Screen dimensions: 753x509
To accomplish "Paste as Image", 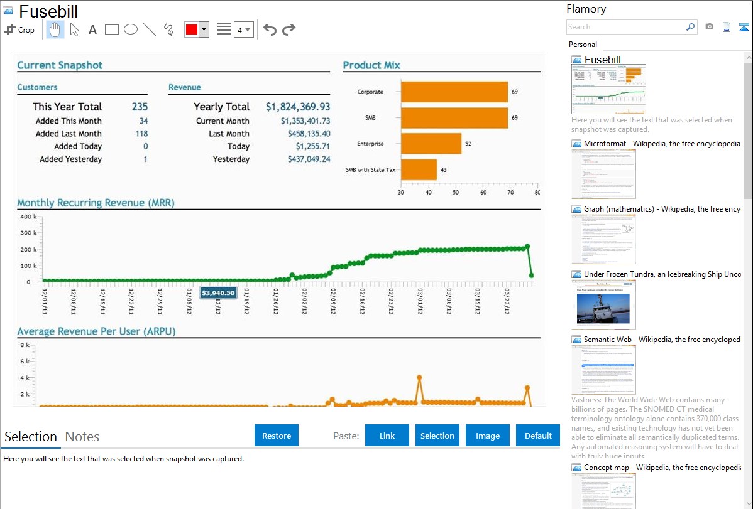I will click(487, 436).
